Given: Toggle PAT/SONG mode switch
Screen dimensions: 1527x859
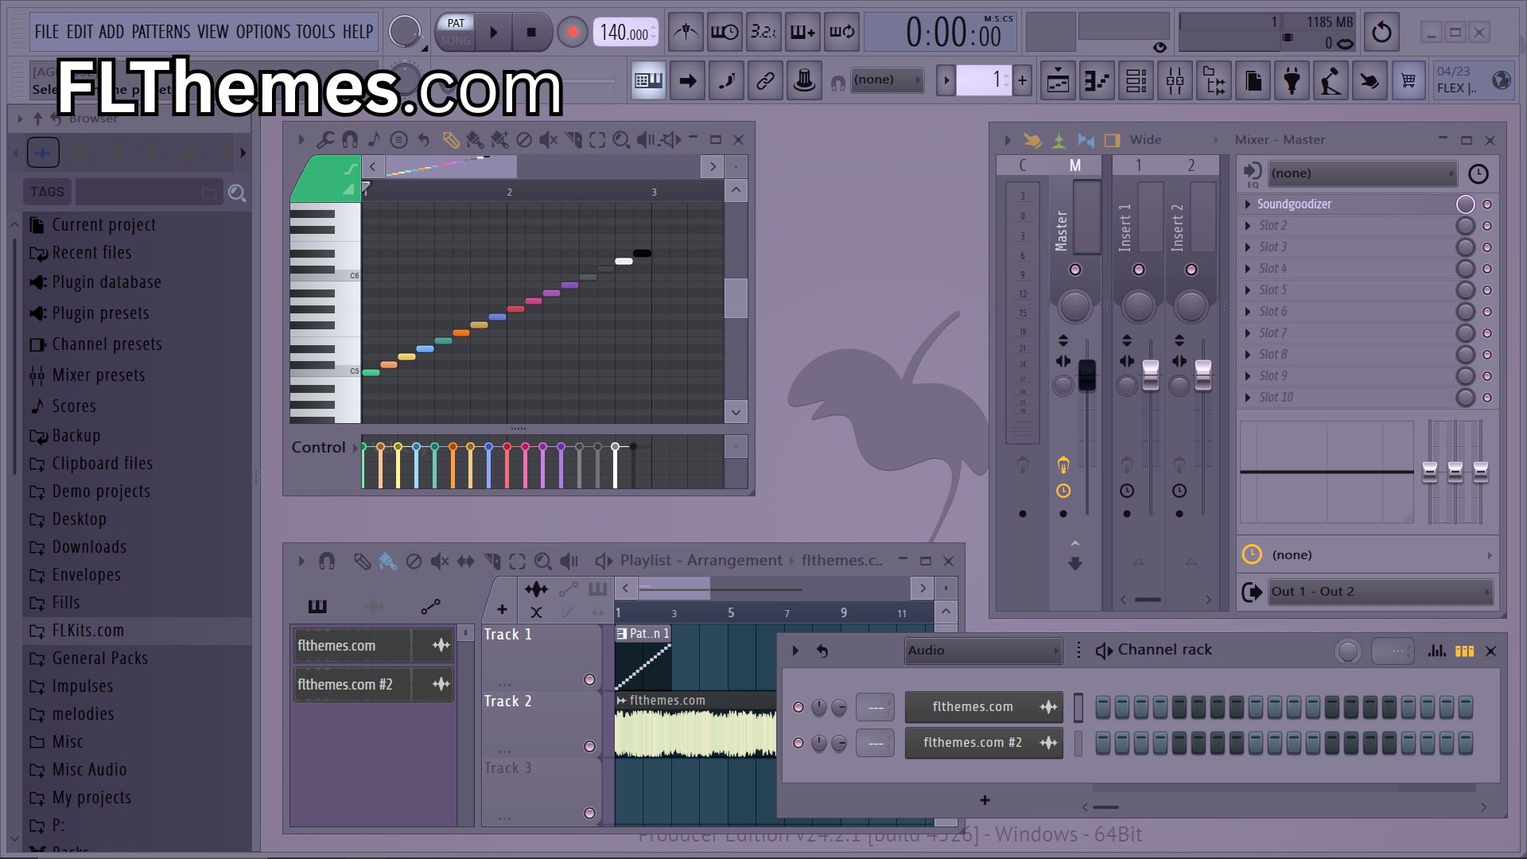Looking at the screenshot, I should pyautogui.click(x=456, y=32).
